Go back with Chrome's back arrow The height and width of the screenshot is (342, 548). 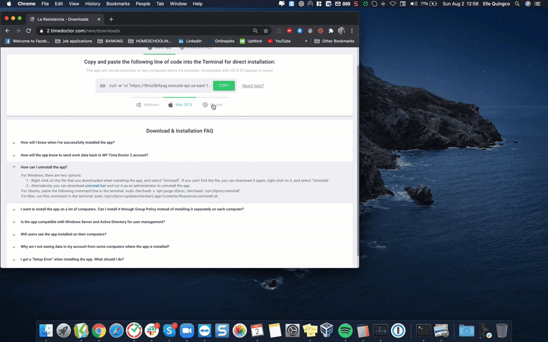7,31
